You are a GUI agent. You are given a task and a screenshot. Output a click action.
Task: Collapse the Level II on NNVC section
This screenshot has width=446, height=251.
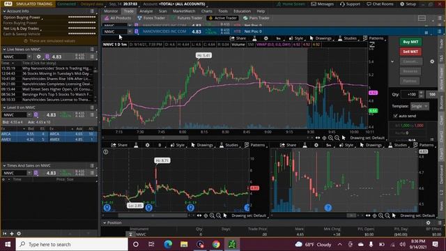[x=4, y=107]
